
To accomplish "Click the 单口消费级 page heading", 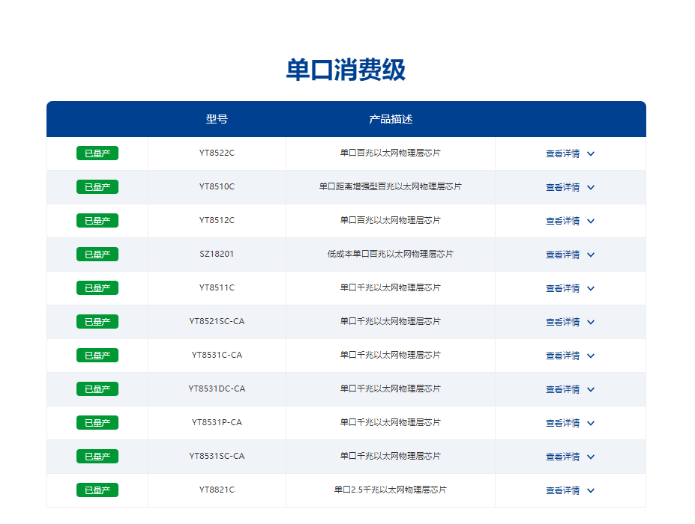I will point(346,70).
